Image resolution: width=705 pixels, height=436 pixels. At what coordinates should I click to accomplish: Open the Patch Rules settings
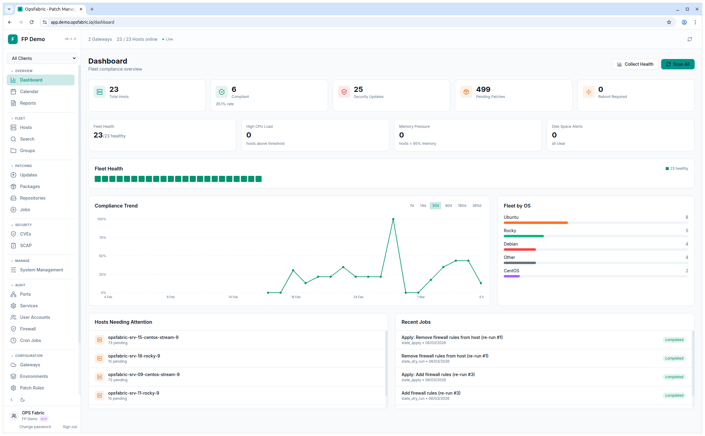pyautogui.click(x=32, y=388)
